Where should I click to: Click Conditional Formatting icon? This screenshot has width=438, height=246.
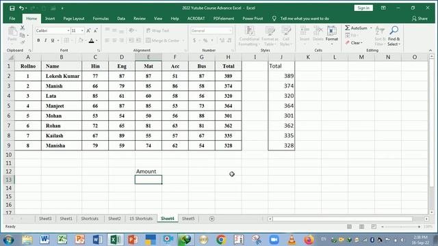coord(249,36)
